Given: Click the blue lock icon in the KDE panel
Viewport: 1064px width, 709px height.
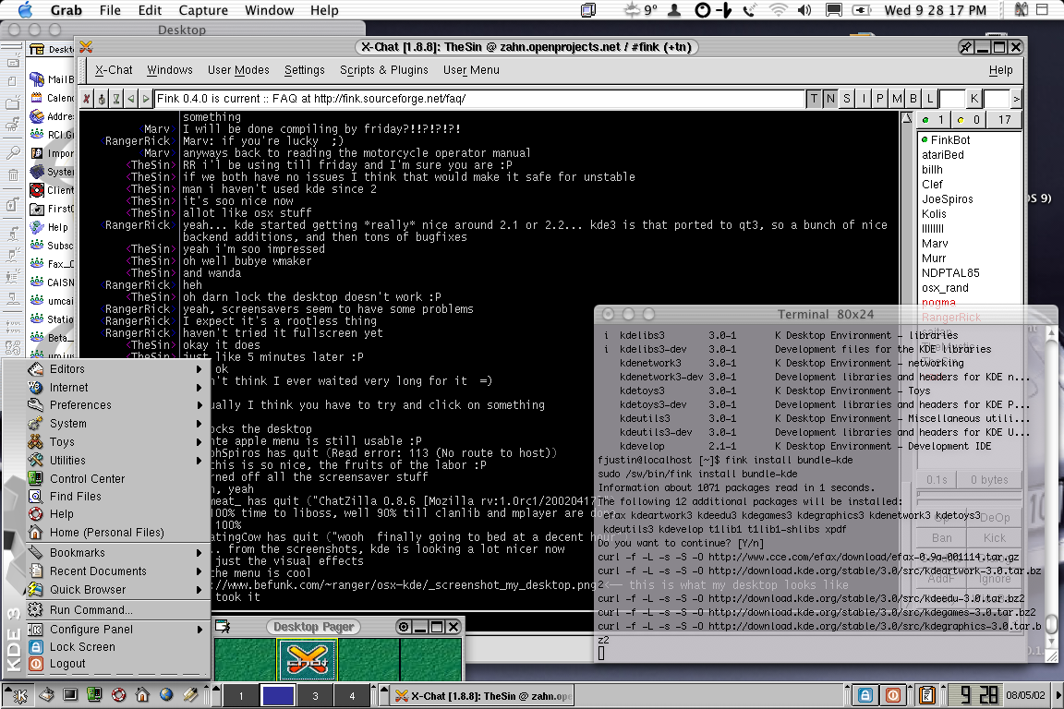Looking at the screenshot, I should [865, 695].
